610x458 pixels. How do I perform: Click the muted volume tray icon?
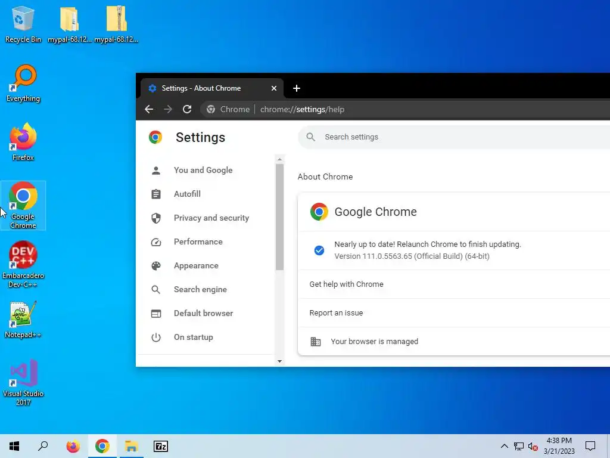point(533,446)
